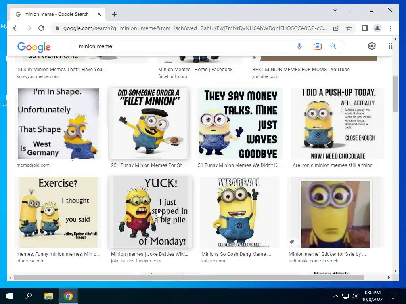Search by voice microphone icon
Viewport: 406px width, 304px height.
(x=299, y=46)
